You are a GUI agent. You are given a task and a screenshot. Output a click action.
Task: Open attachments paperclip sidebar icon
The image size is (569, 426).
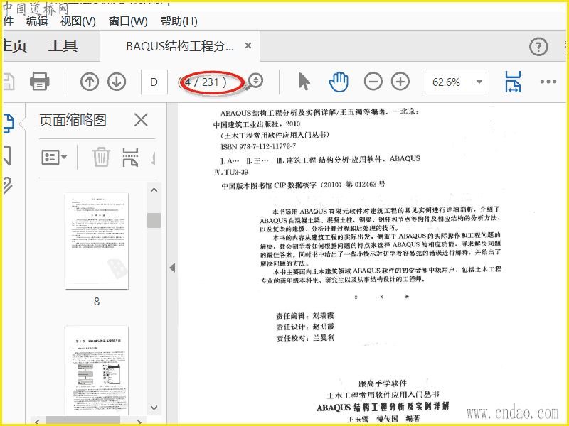[x=8, y=186]
